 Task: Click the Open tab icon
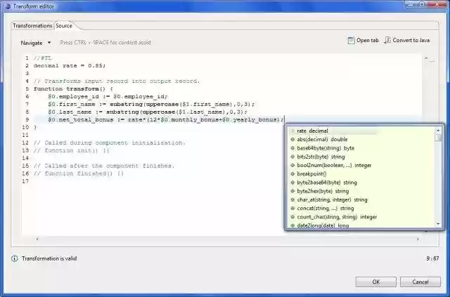click(x=352, y=41)
